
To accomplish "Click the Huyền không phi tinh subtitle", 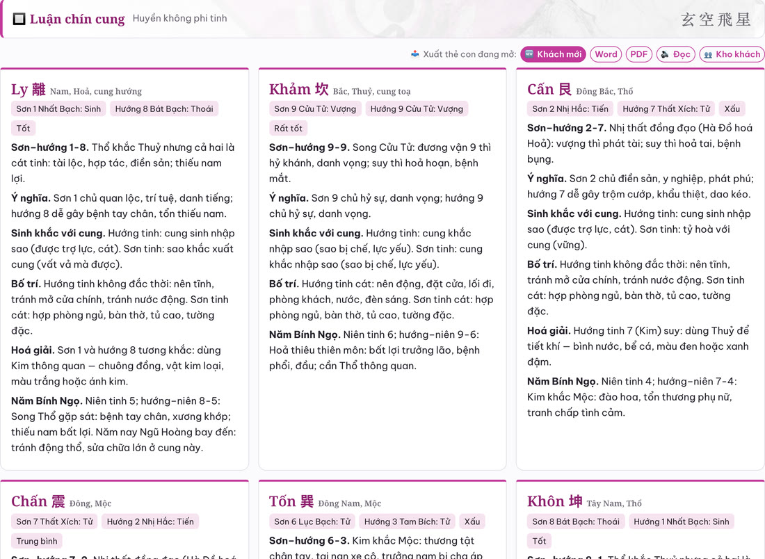I will click(x=179, y=19).
